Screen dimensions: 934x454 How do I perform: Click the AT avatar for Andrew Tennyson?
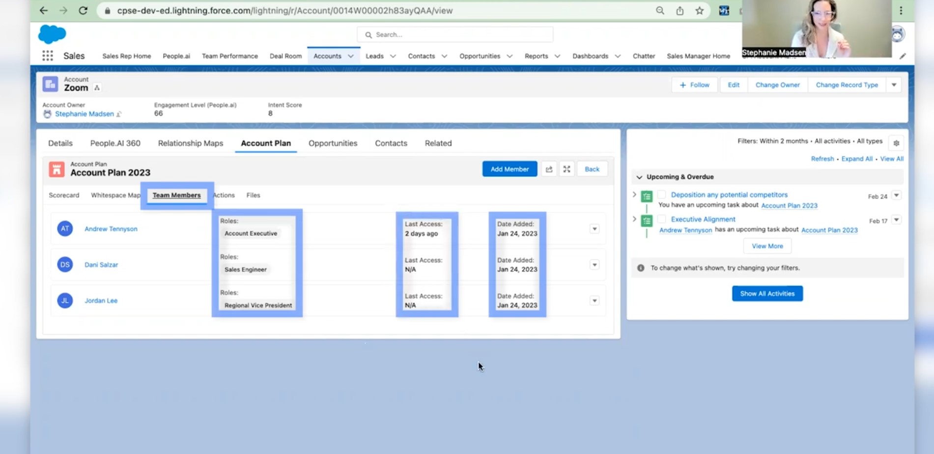65,228
